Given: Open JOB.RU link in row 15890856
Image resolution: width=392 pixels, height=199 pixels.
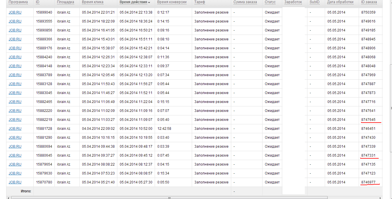Looking at the screenshot, I should click(15, 30).
